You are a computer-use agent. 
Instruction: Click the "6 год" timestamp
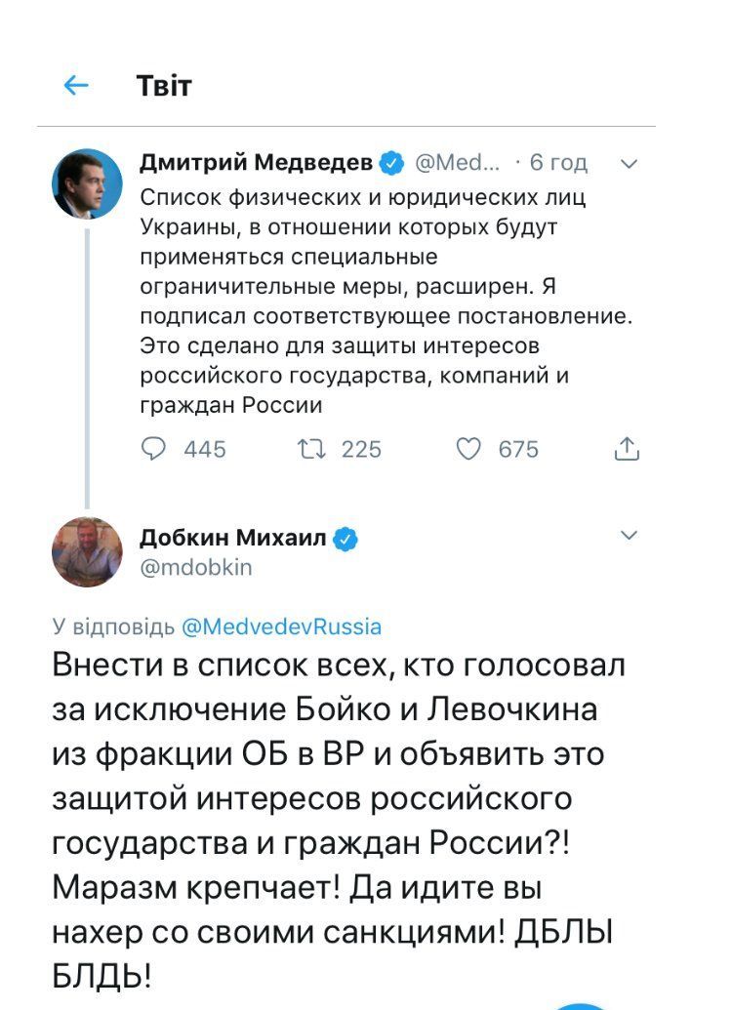pyautogui.click(x=558, y=163)
